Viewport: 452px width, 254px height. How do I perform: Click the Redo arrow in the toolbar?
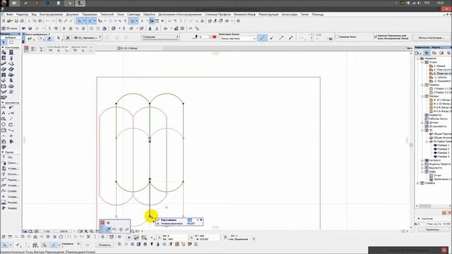pyautogui.click(x=53, y=21)
